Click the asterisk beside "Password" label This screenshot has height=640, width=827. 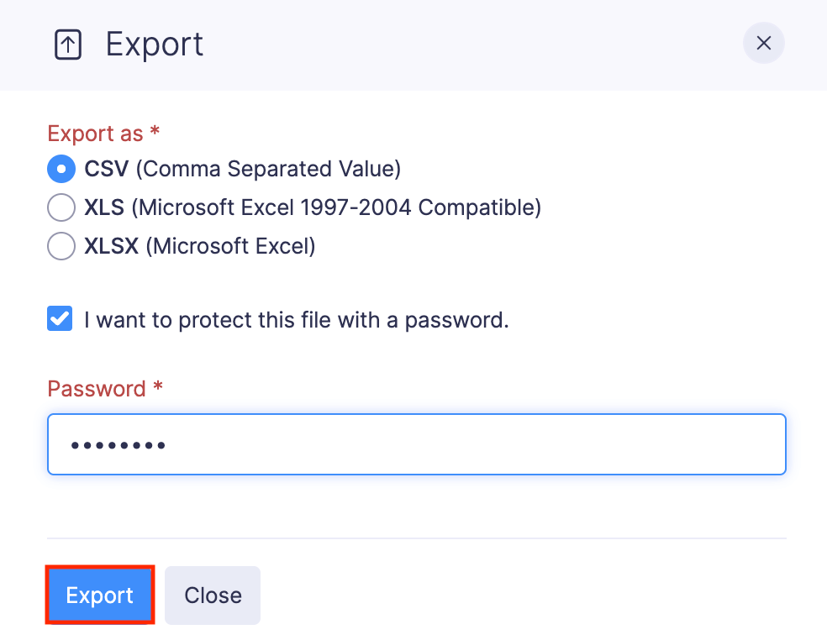(157, 387)
